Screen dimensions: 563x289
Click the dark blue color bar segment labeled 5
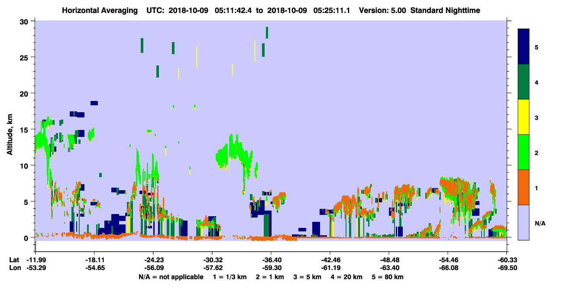(524, 46)
